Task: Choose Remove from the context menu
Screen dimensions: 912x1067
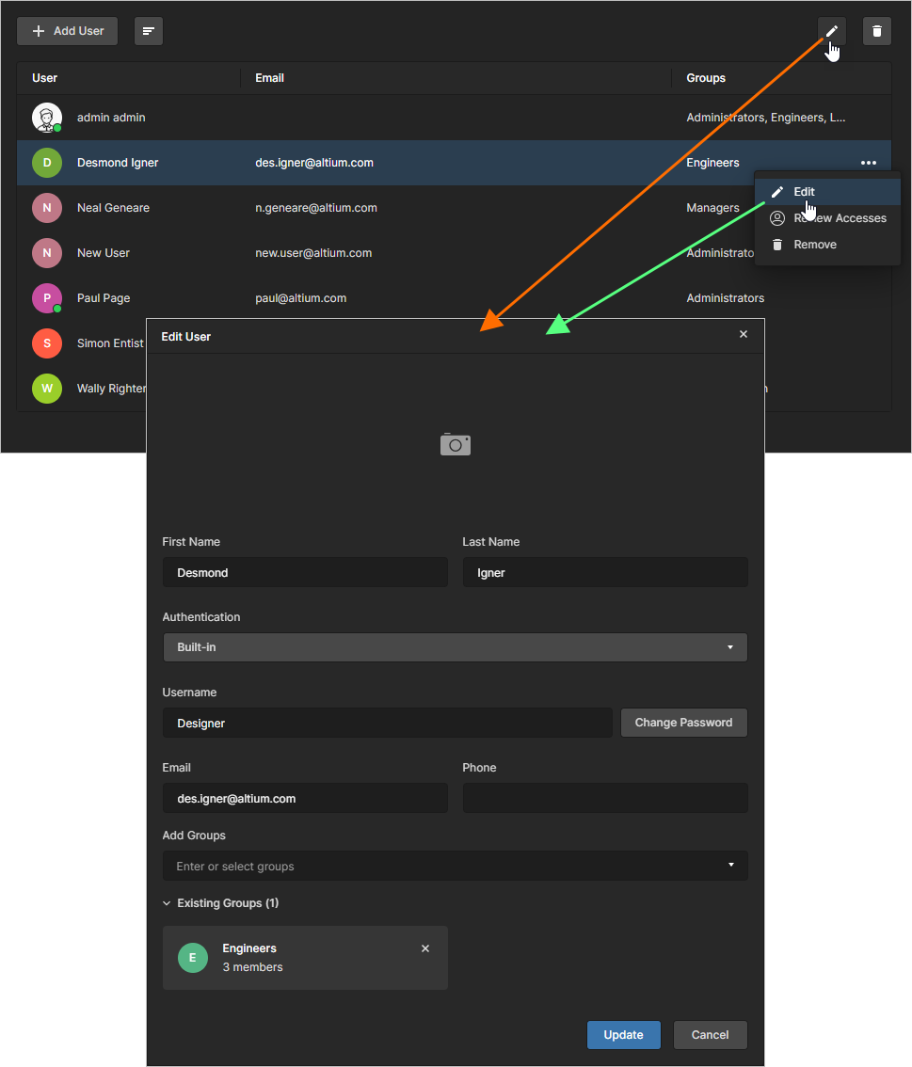Action: (x=815, y=244)
